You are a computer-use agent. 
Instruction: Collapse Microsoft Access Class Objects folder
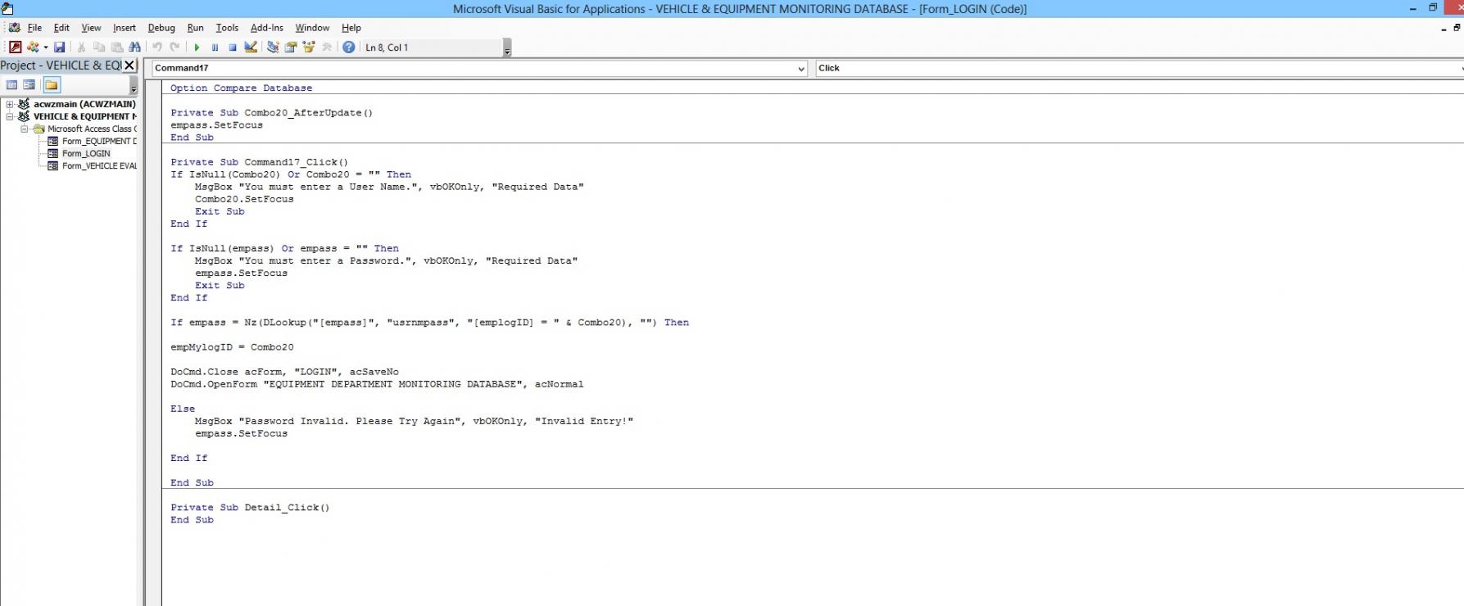(25, 129)
